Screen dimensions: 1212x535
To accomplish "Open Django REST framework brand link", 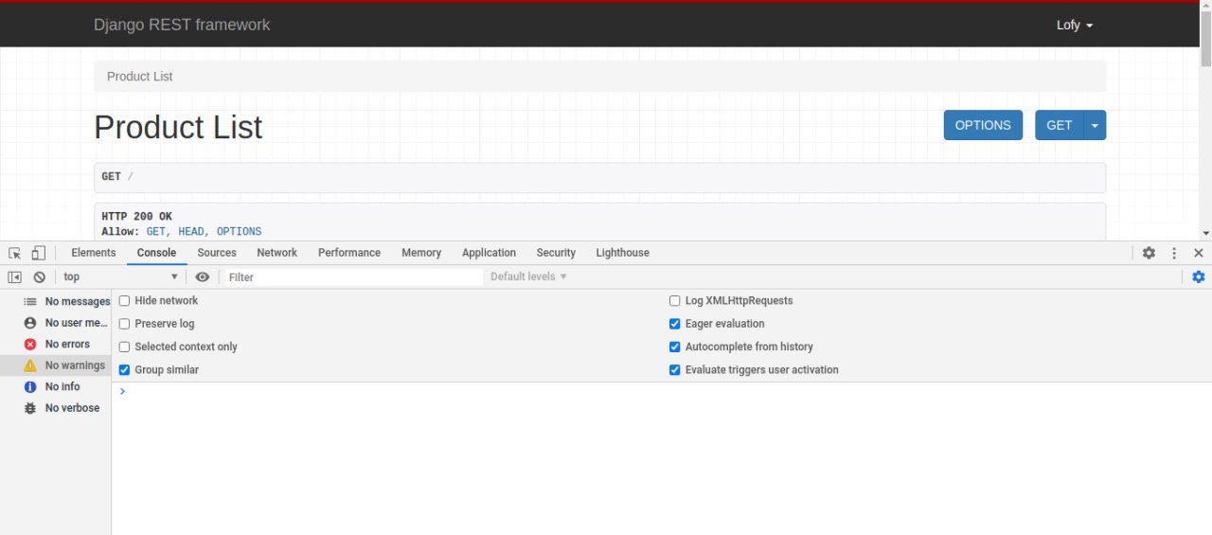I will pos(182,25).
